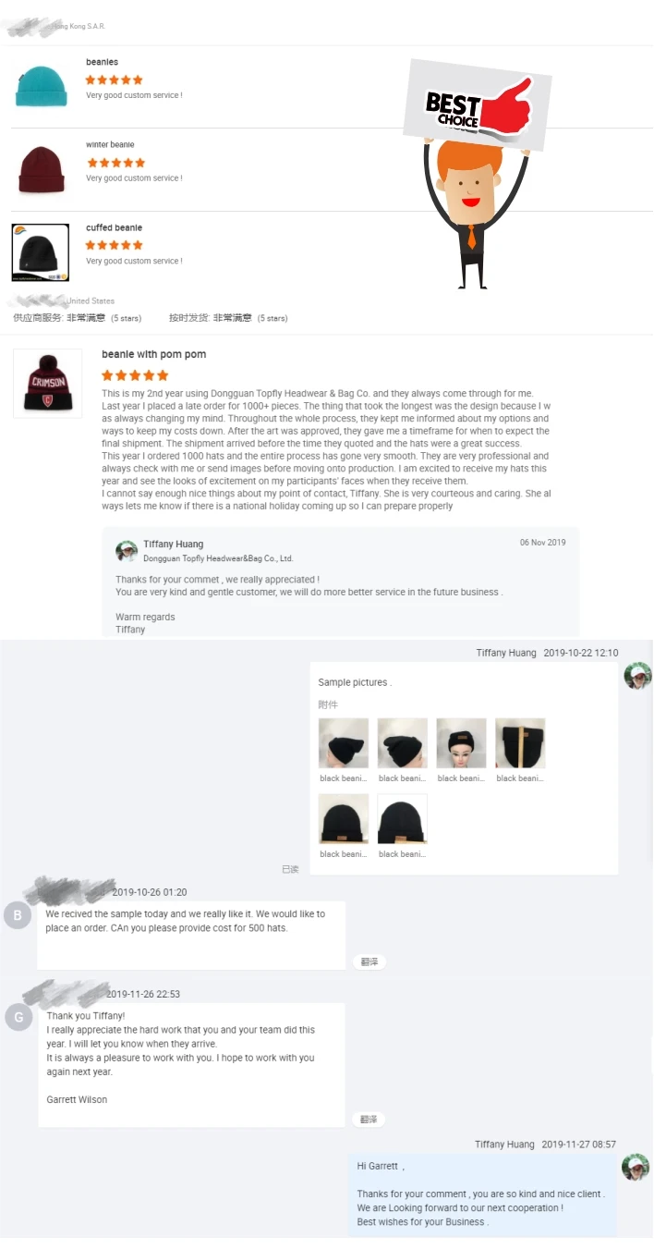The image size is (654, 1249).
Task: Open the teal beanie product thumbnail
Action: click(41, 86)
